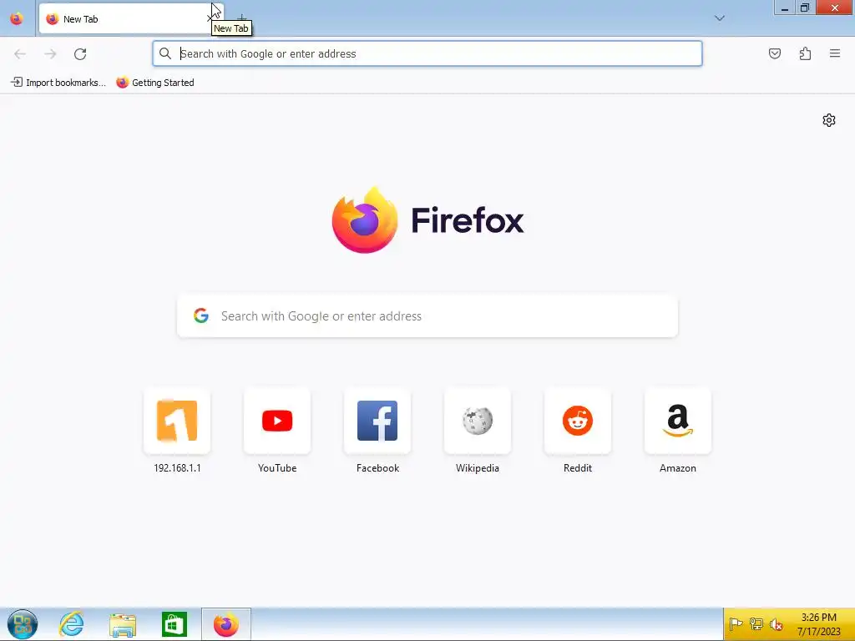The image size is (855, 641).
Task: Click the muted volume tray icon
Action: coord(776,624)
